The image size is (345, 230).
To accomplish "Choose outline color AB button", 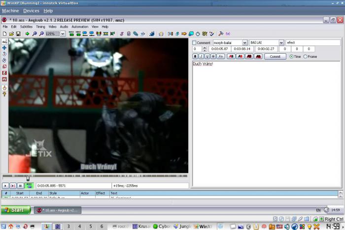I will [x=249, y=57].
